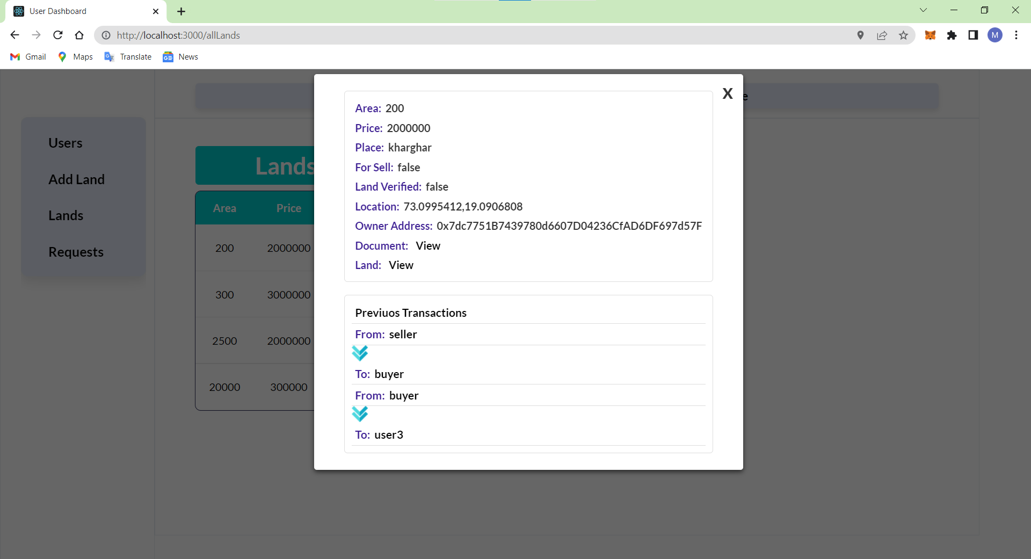Open the browser side panel icon
1031x559 pixels.
[973, 35]
